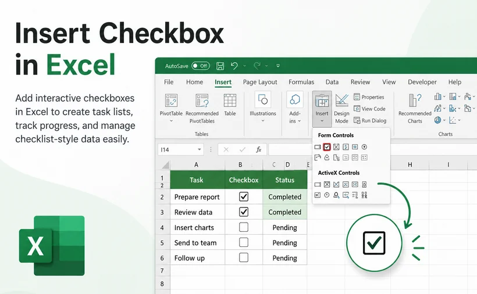The image size is (477, 294).
Task: Select row 7 header
Action: pyautogui.click(x=162, y=271)
